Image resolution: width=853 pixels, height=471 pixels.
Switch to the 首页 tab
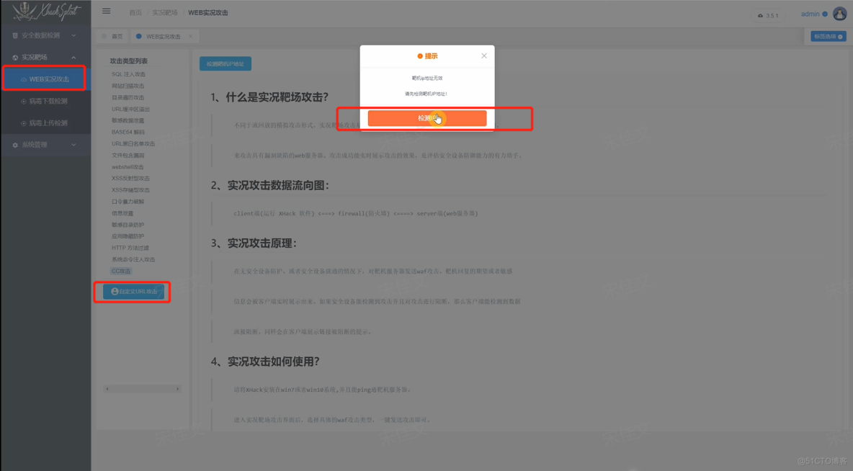click(x=117, y=35)
